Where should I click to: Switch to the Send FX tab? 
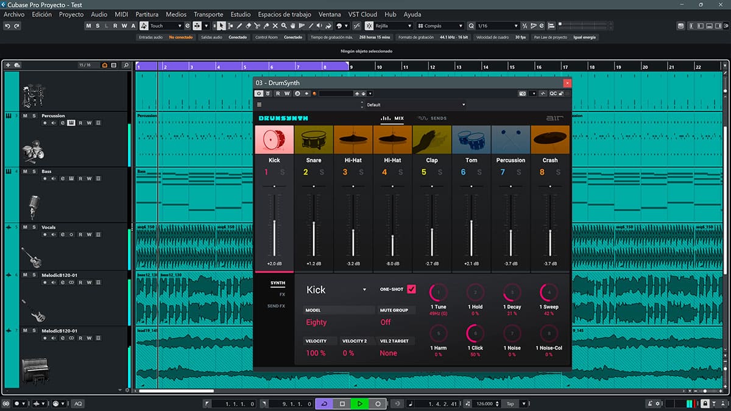[x=277, y=306]
